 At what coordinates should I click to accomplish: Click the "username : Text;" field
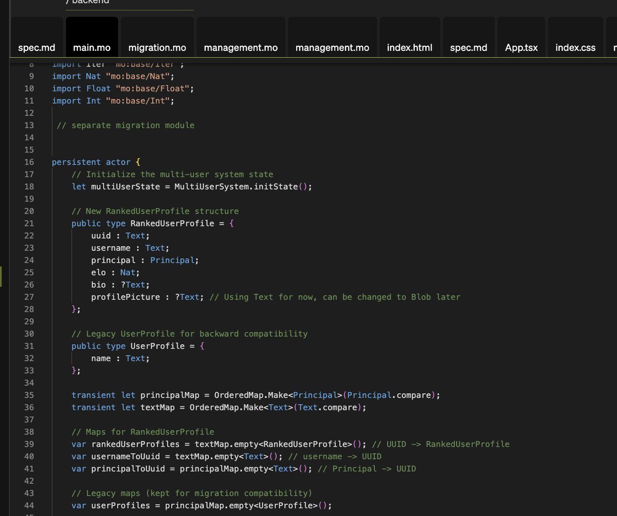[131, 248]
